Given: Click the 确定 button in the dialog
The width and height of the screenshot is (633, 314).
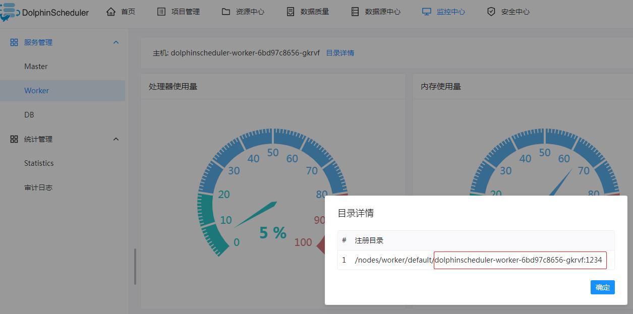Looking at the screenshot, I should pyautogui.click(x=602, y=287).
